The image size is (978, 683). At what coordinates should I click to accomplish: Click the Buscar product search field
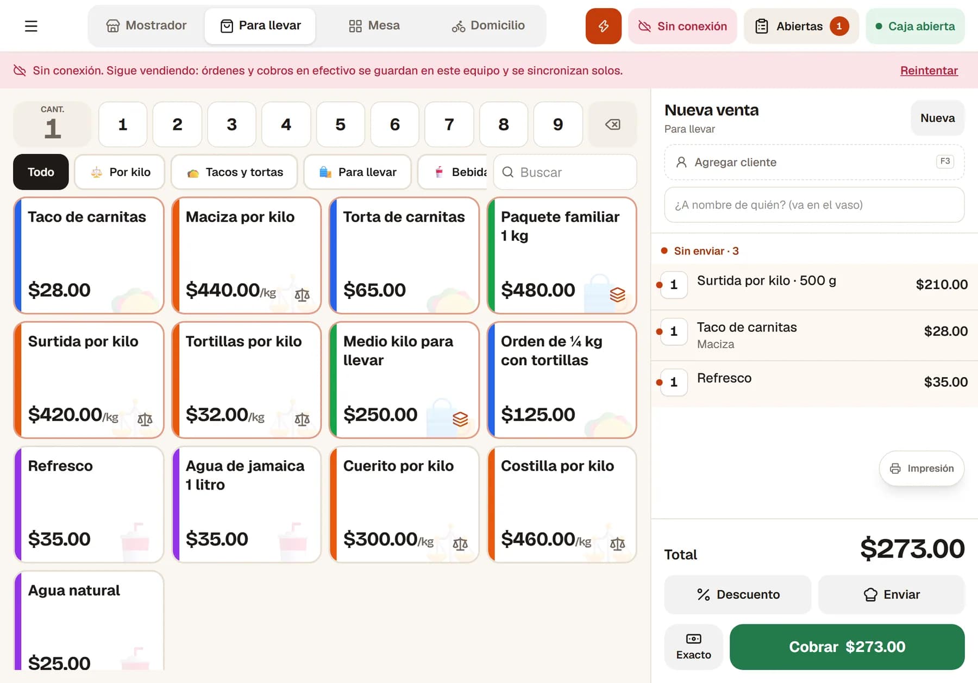click(x=565, y=172)
